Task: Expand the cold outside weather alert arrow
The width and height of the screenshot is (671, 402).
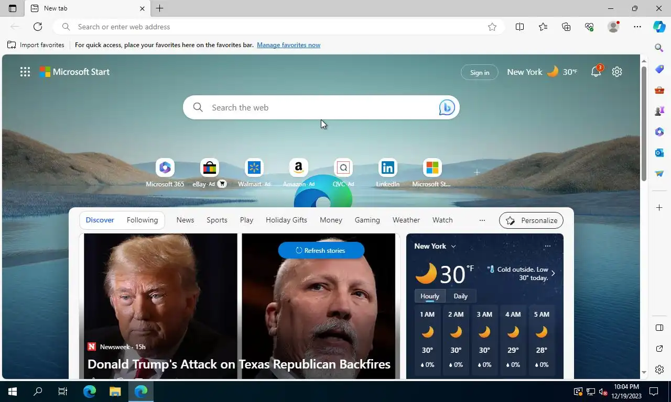Action: [553, 273]
